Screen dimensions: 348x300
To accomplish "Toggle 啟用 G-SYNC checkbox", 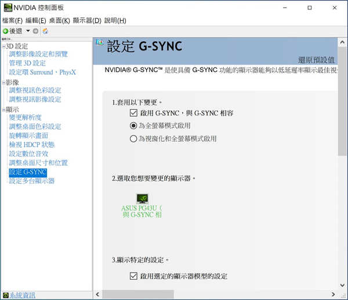I will pos(133,113).
